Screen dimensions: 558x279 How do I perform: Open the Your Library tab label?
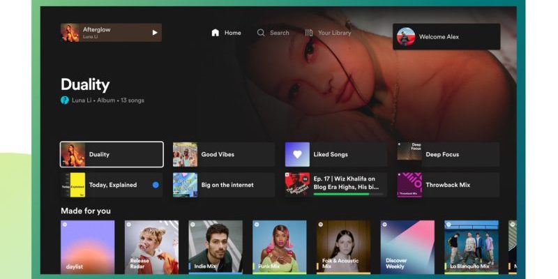click(x=335, y=33)
